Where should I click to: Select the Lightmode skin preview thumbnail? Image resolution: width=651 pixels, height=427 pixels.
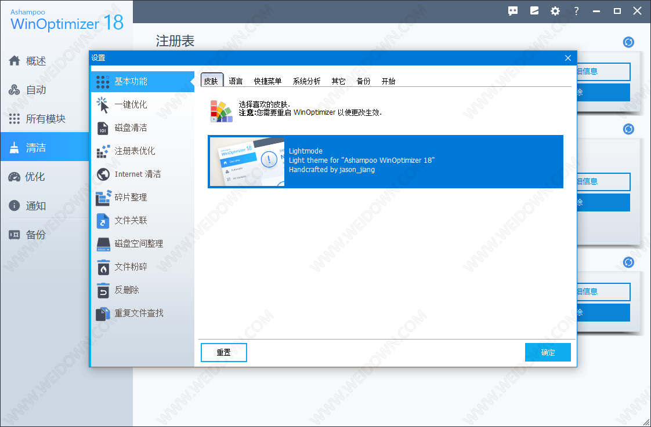tap(247, 162)
